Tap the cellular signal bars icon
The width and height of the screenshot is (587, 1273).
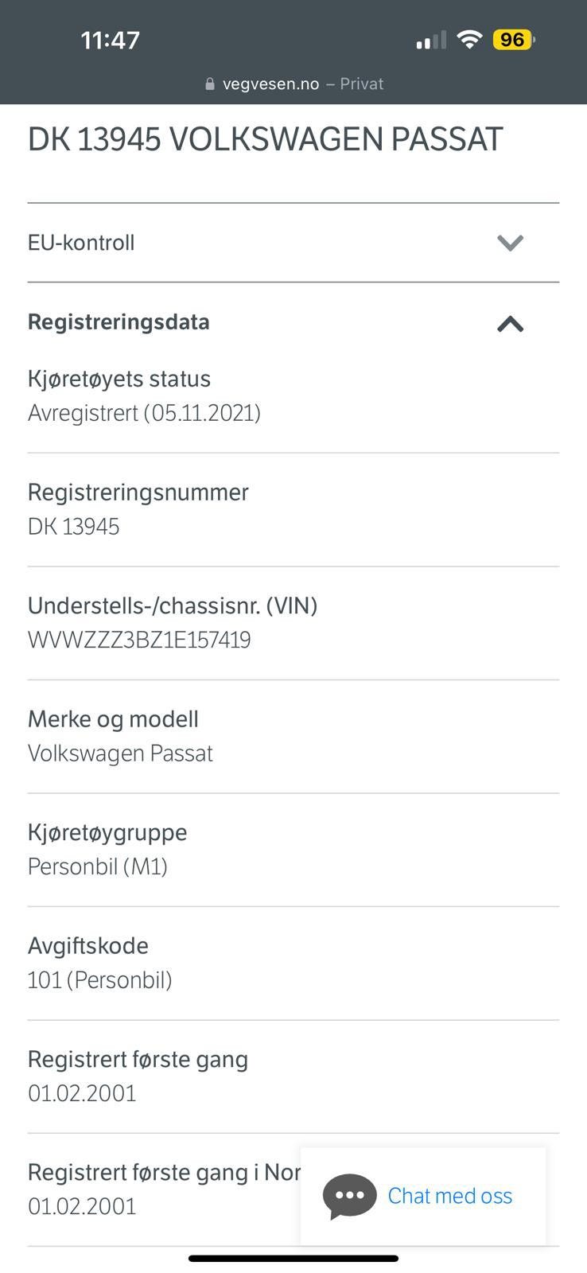pos(430,40)
